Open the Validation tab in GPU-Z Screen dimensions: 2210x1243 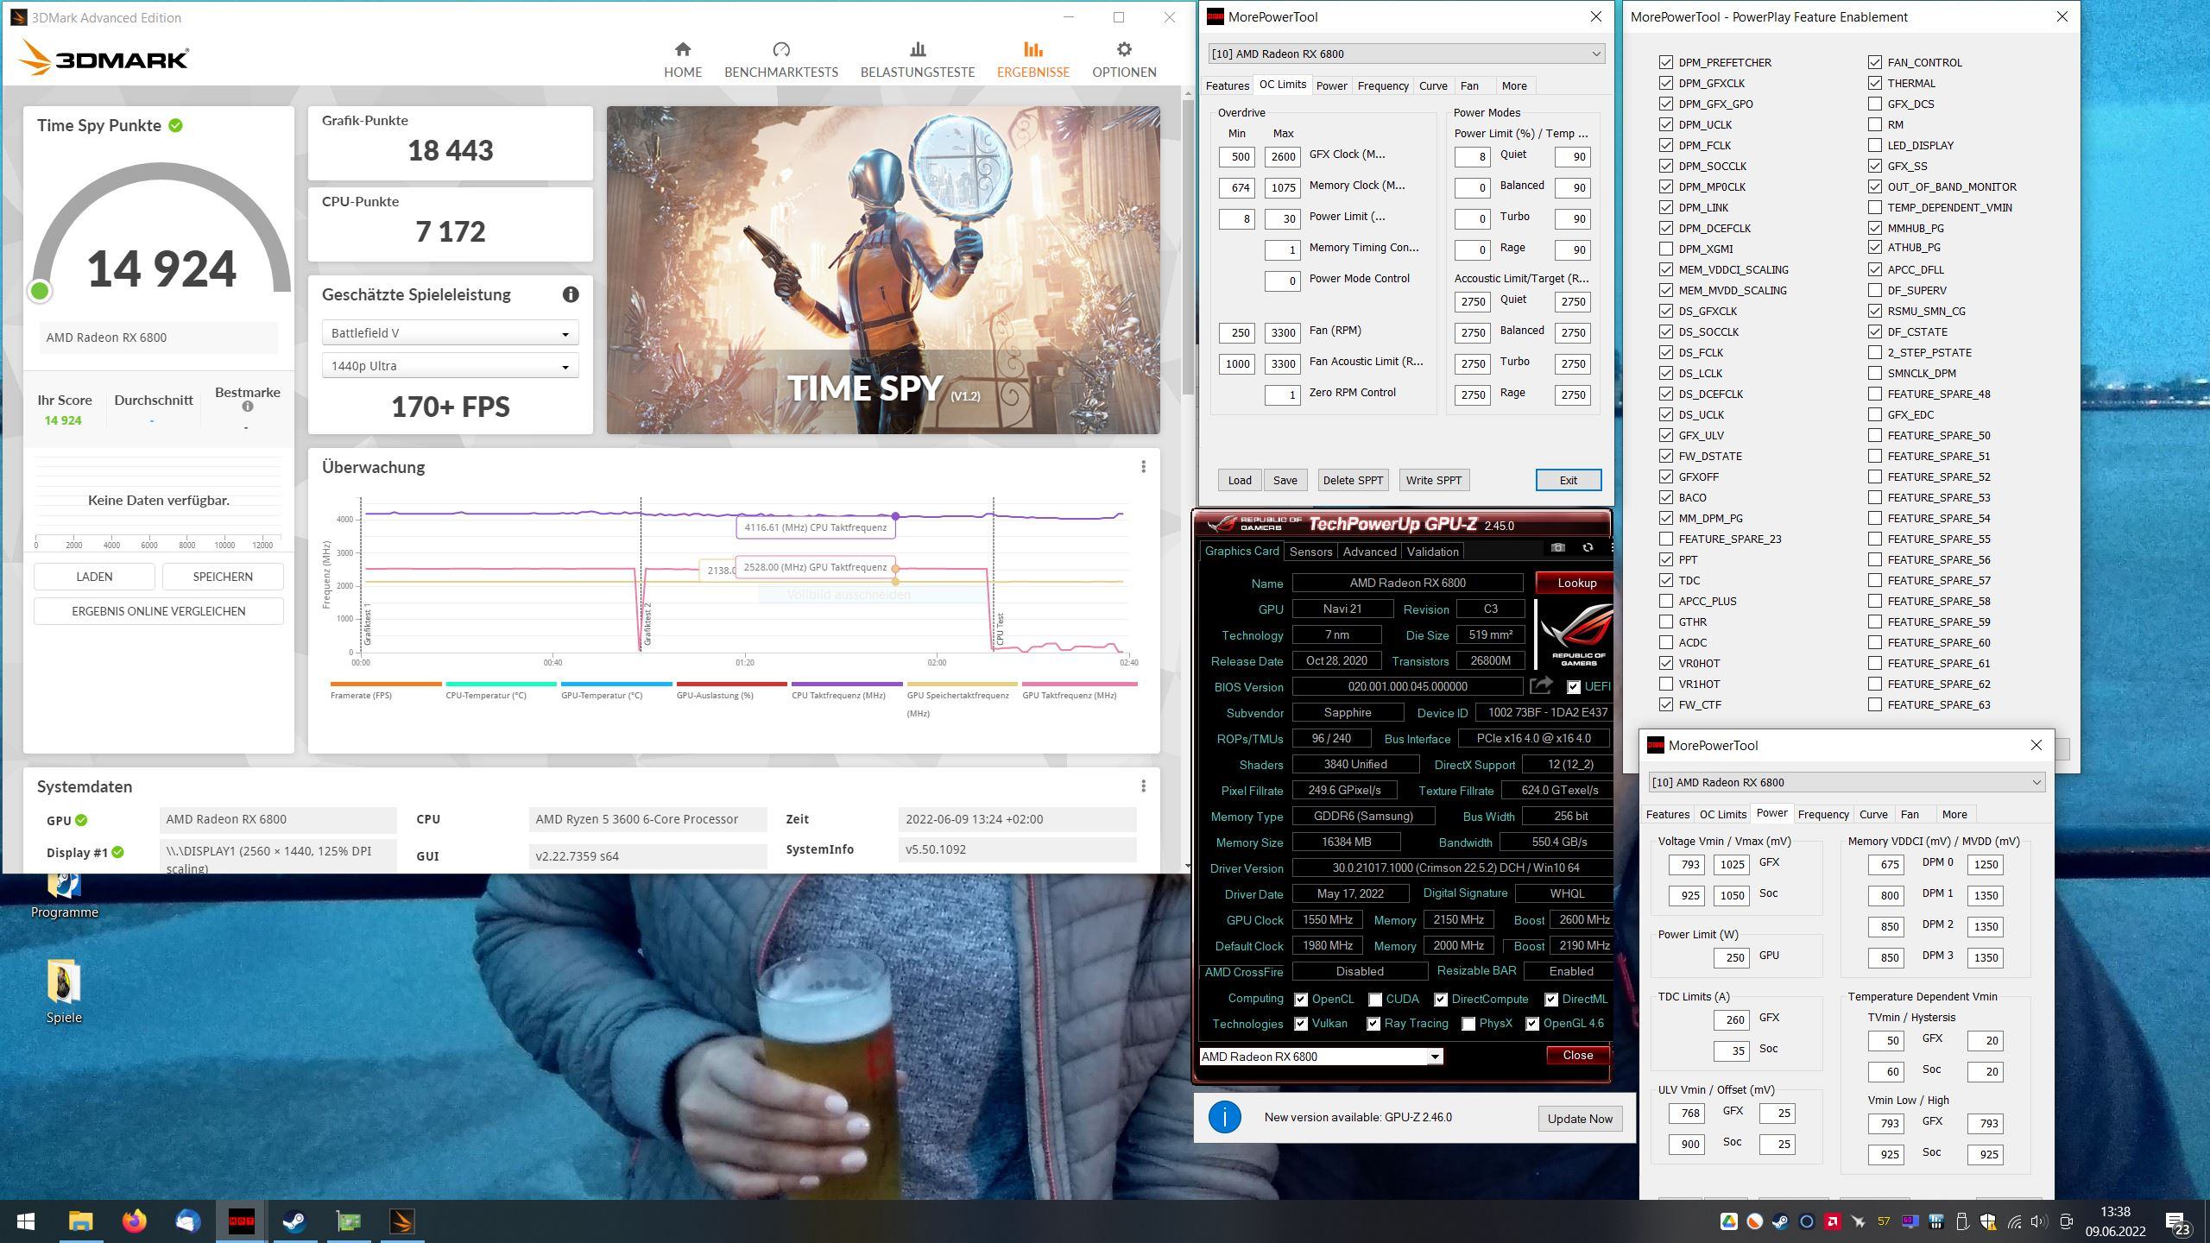[x=1432, y=552]
